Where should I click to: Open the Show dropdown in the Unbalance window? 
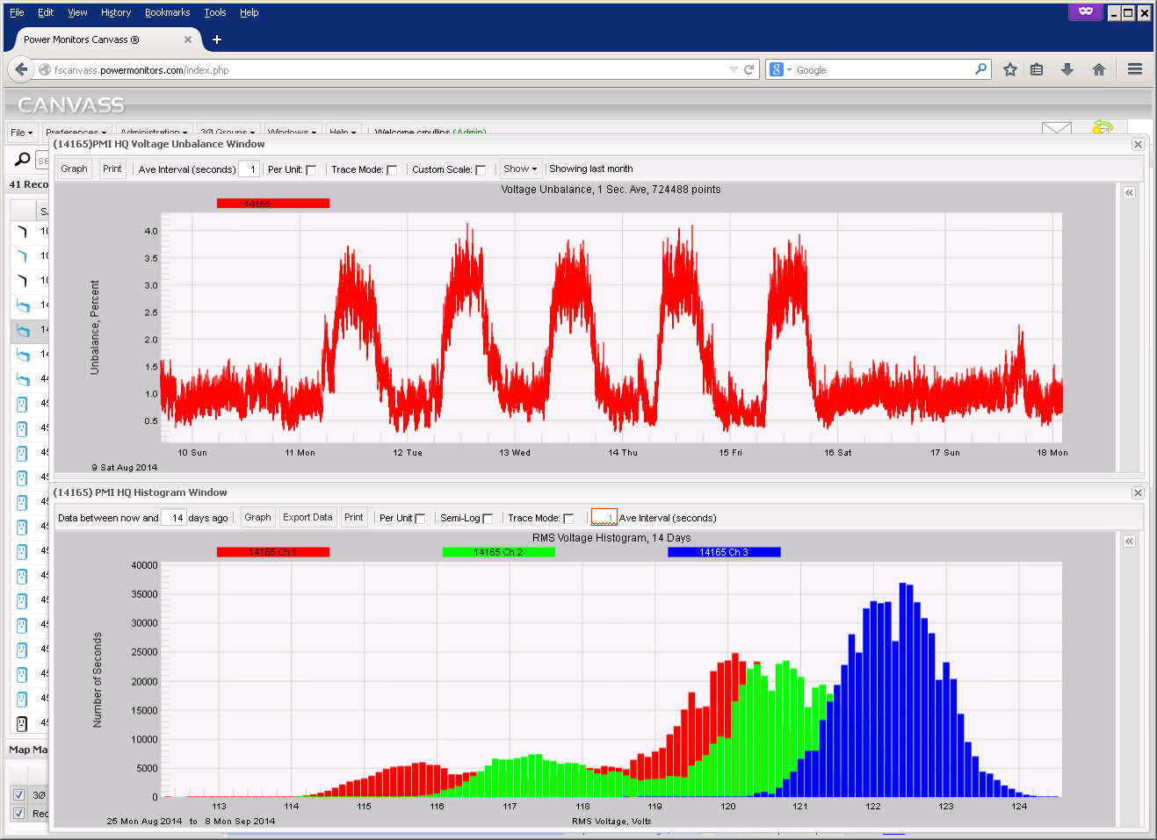(x=520, y=169)
